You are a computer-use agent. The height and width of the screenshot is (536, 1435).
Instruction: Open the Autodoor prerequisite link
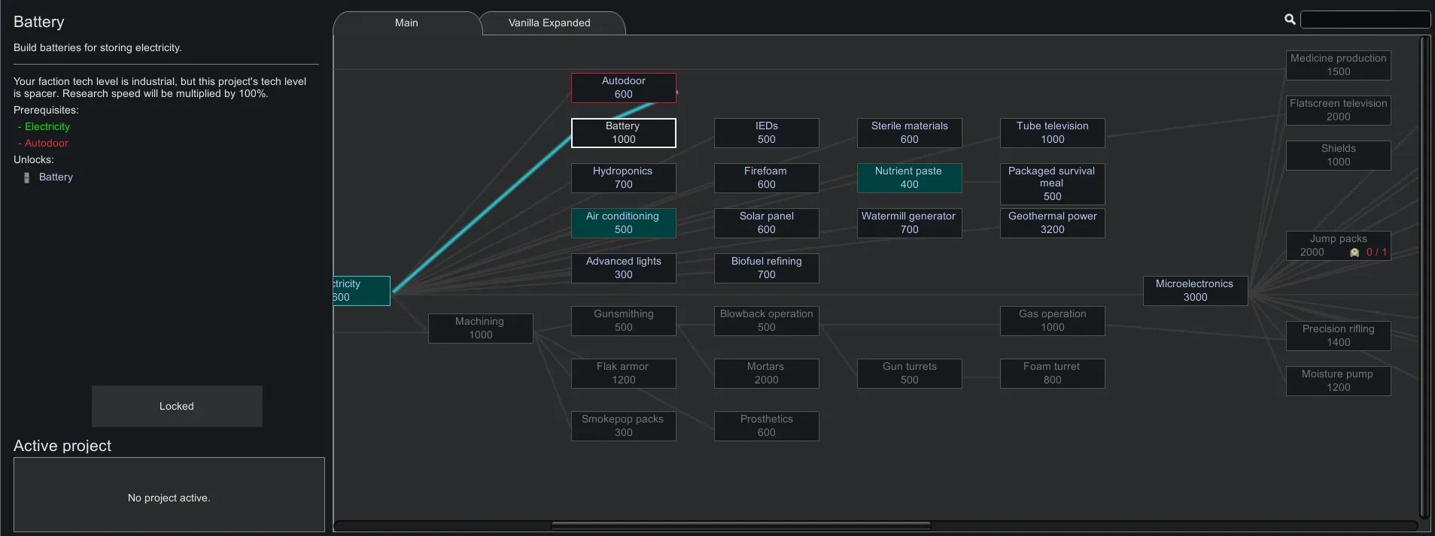pos(46,144)
